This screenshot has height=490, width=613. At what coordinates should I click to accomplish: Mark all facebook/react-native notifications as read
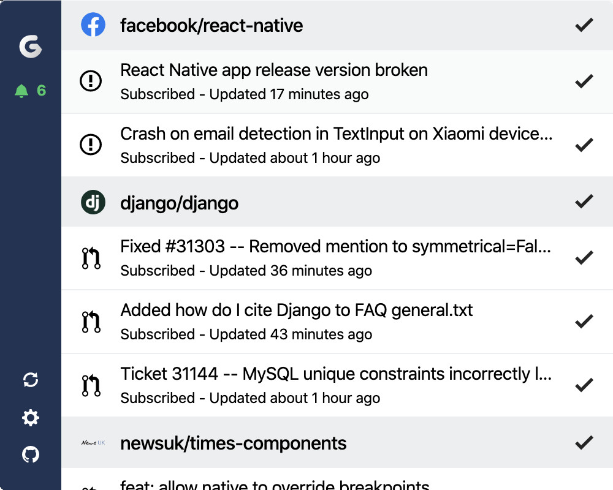pos(584,25)
